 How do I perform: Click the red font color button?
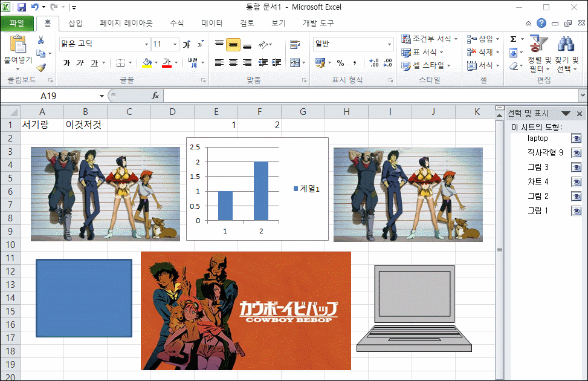(x=167, y=63)
